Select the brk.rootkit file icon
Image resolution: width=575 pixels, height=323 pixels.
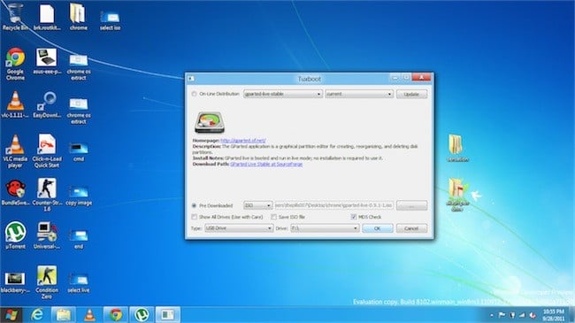(x=47, y=17)
